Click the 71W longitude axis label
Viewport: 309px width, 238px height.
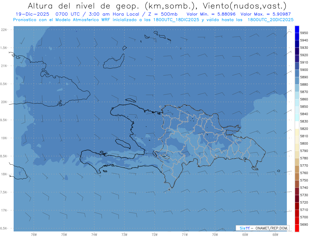pos(185,234)
